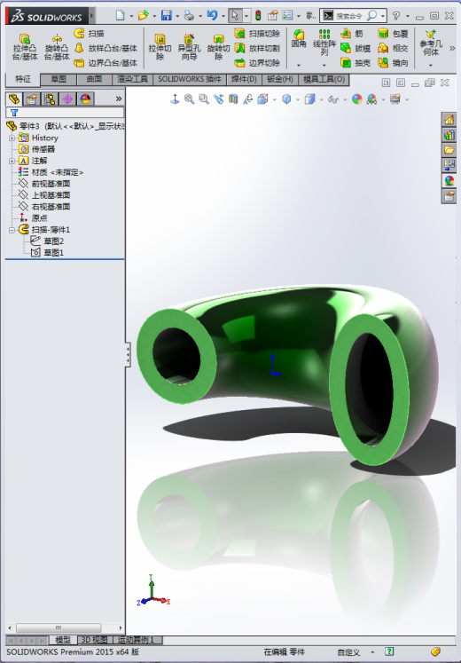Screen dimensions: 461x663
Task: Open the PropertyManager tab icon
Action: [x=32, y=99]
